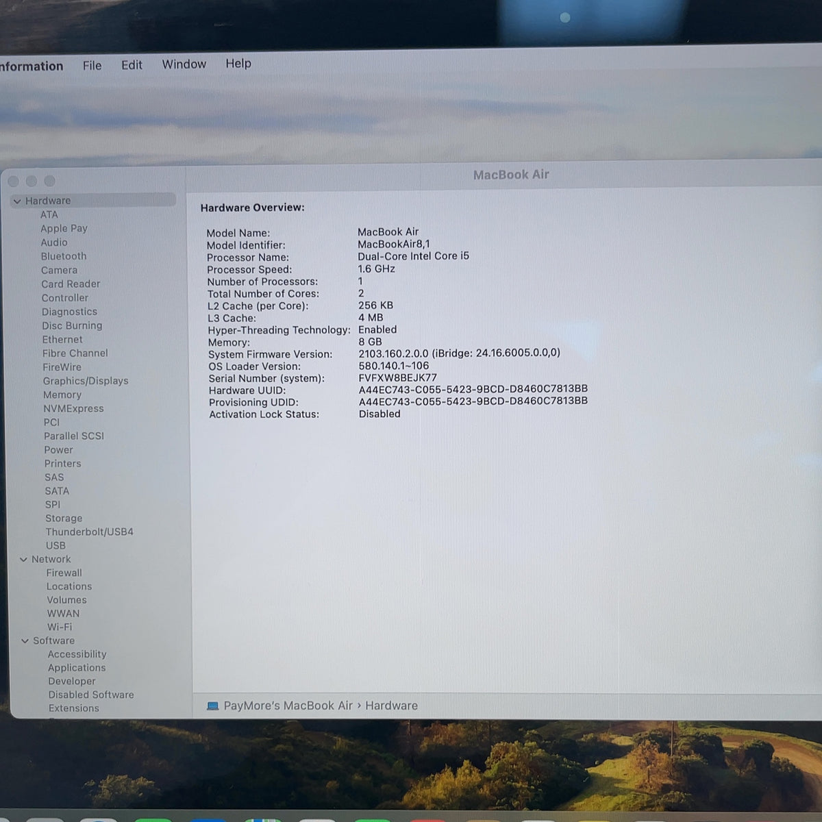Click the Hardware UUID value

[x=473, y=389]
